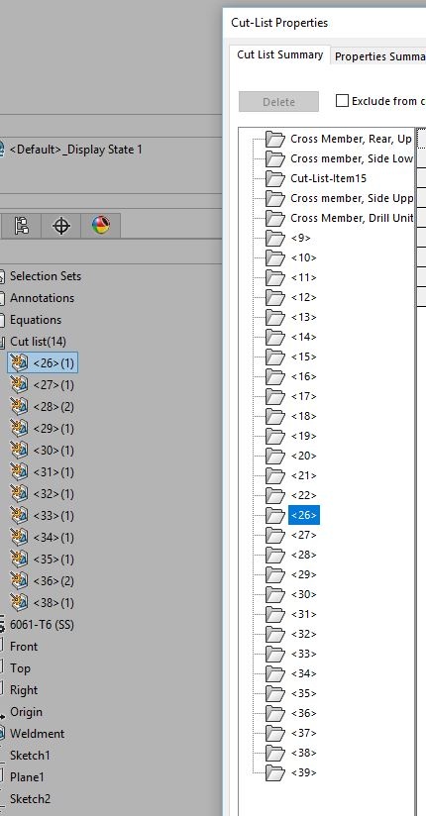
Task: Select the Equations tree item
Action: pos(36,320)
